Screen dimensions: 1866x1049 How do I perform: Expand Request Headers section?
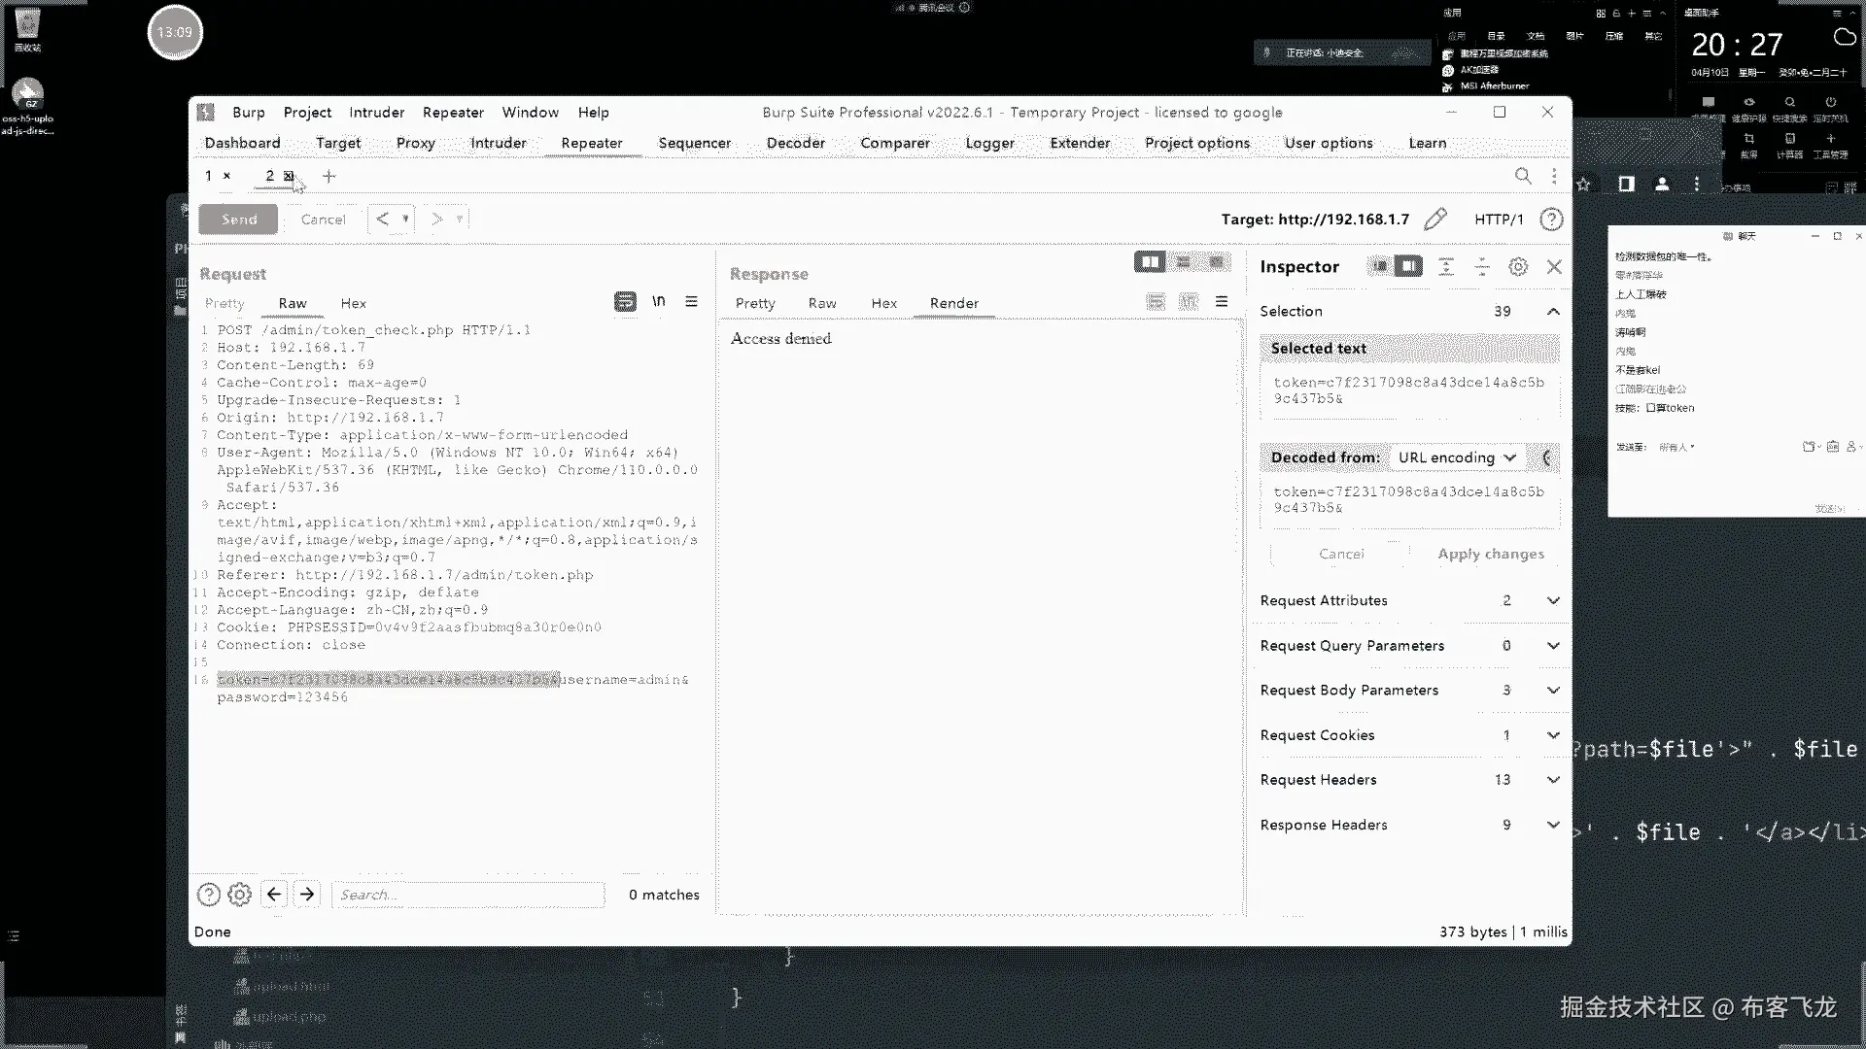[1553, 780]
